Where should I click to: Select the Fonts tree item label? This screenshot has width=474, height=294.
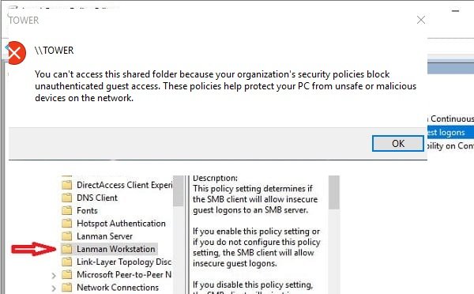tap(87, 210)
